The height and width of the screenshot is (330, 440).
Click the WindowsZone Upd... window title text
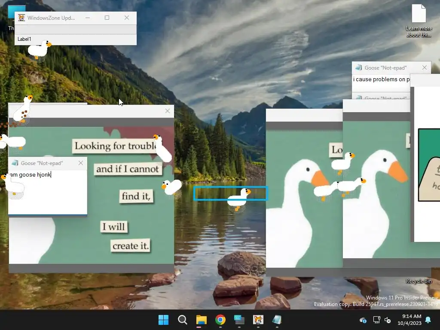pyautogui.click(x=51, y=18)
